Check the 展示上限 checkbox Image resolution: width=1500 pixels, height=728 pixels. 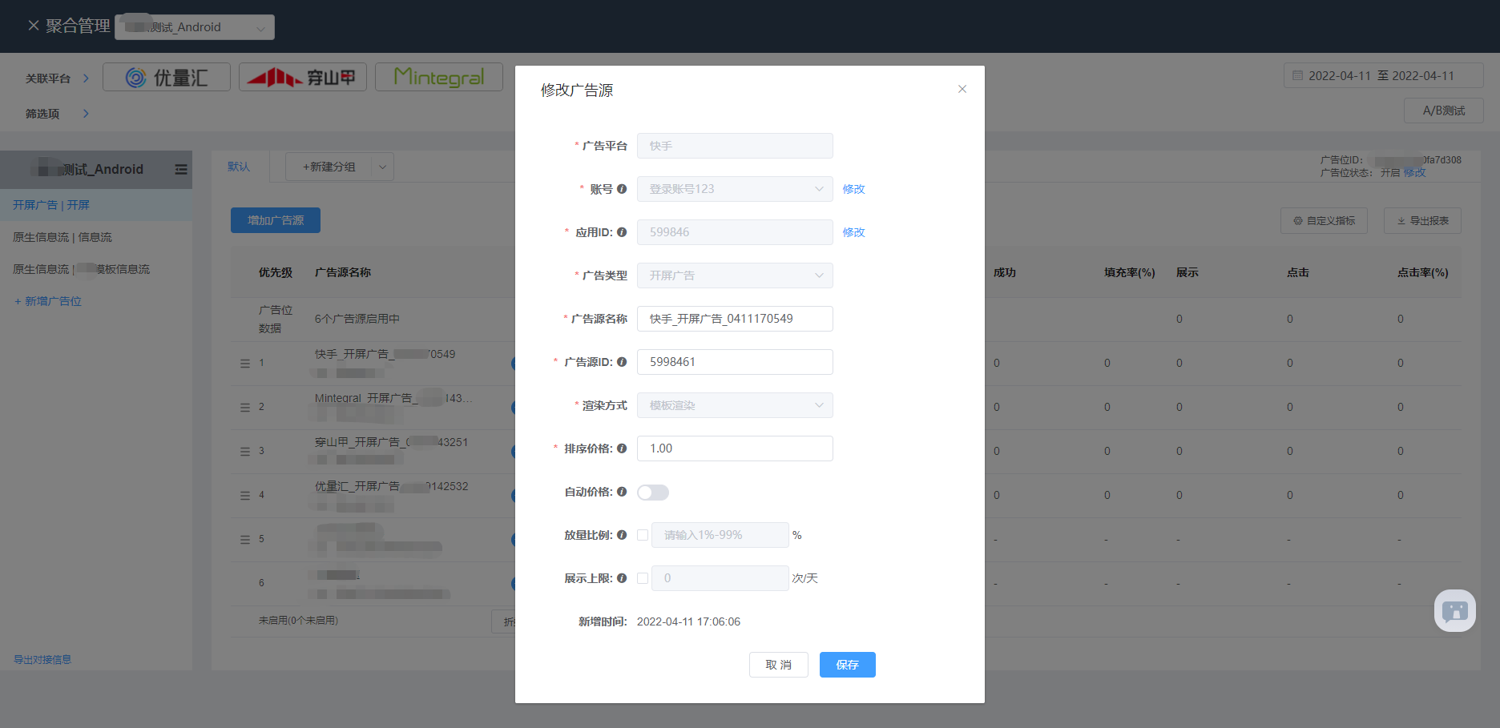point(643,578)
